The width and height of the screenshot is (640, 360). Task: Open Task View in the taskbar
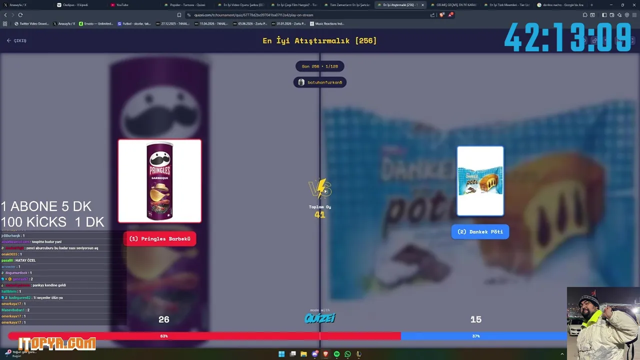(x=293, y=354)
